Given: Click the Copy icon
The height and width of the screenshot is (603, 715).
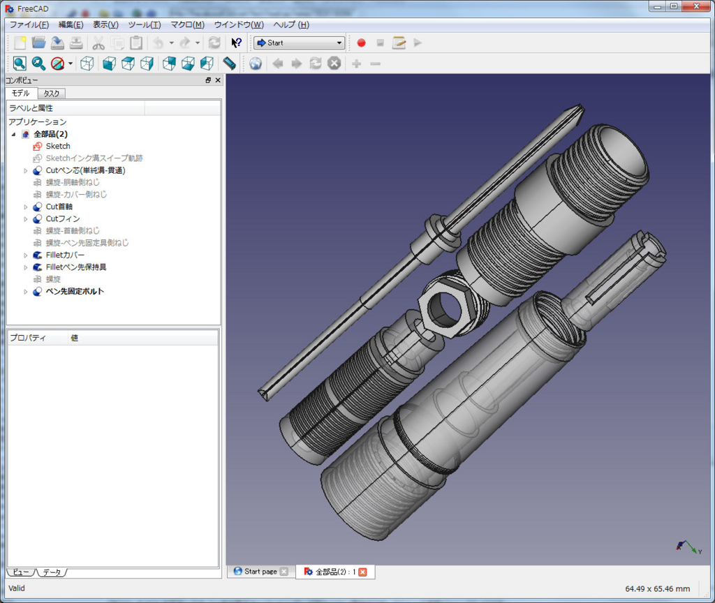Looking at the screenshot, I should coord(117,43).
